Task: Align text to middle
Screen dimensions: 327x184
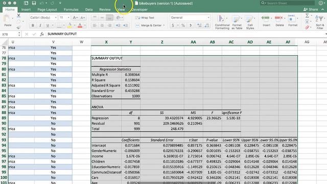Action: click(102, 18)
